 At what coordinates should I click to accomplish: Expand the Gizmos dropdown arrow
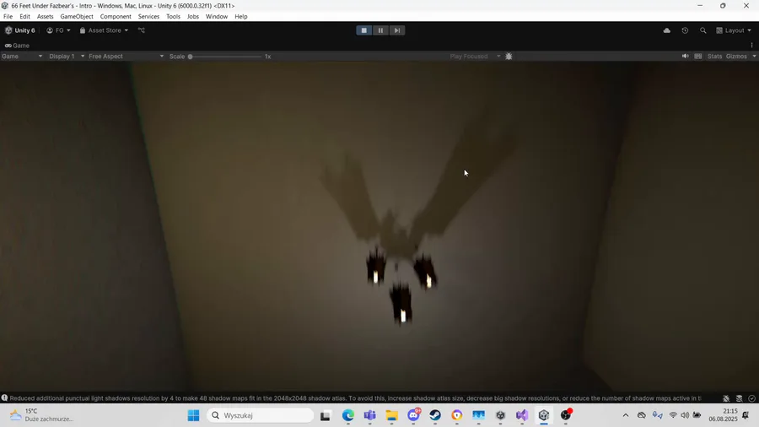click(x=754, y=57)
